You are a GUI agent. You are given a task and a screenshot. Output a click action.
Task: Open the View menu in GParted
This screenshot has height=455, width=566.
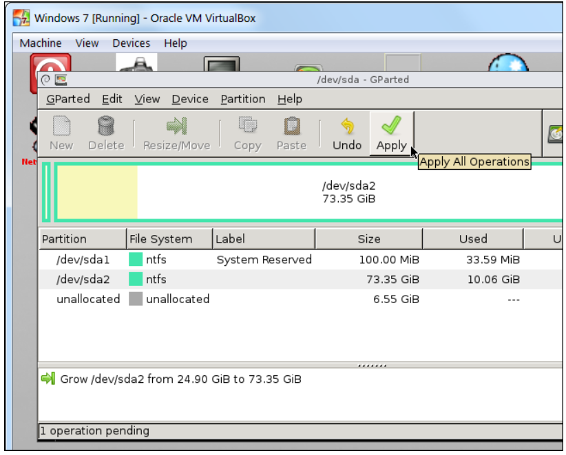click(x=147, y=99)
